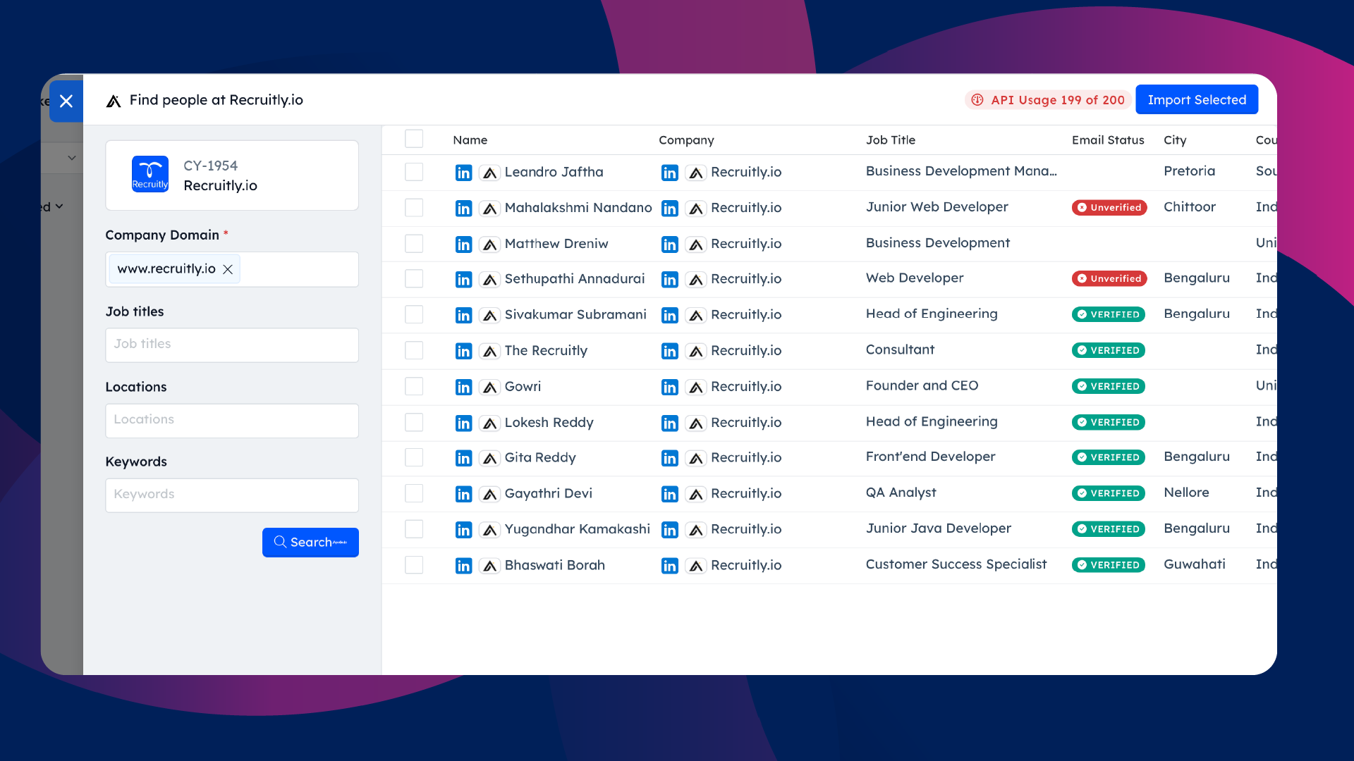Tick the checkbox for Mahalakshmi Nandano
The image size is (1354, 761).
coord(414,207)
